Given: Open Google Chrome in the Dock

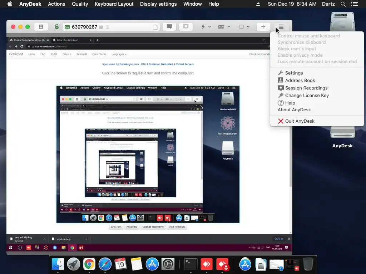Looking at the screenshot, I should pos(89,264).
